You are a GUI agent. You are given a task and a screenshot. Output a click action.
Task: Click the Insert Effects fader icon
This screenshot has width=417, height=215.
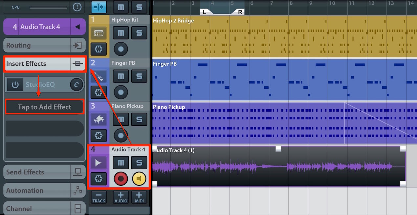pos(77,64)
